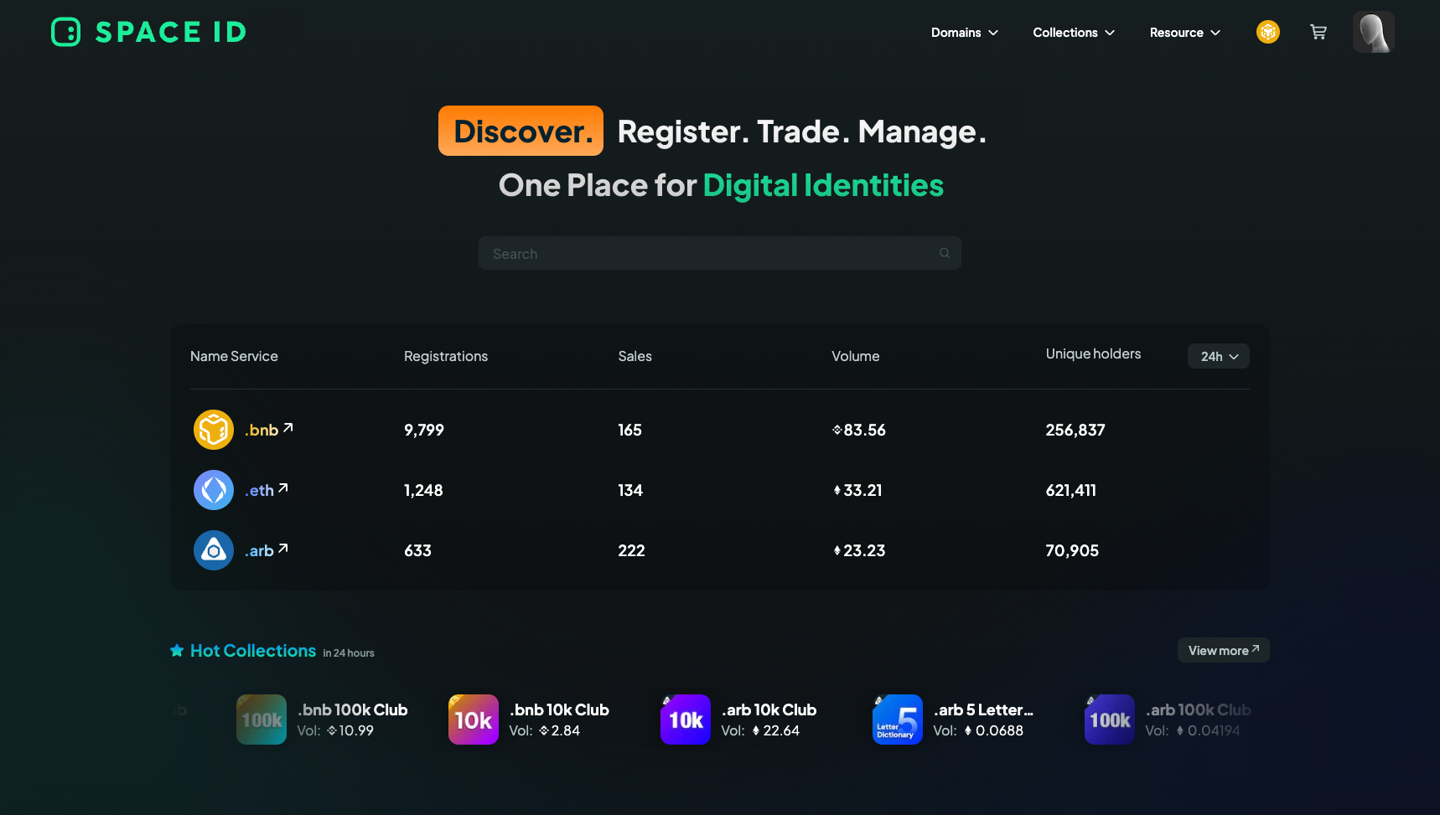This screenshot has width=1440, height=815.
Task: Open the Resource dropdown menu
Action: click(x=1184, y=33)
